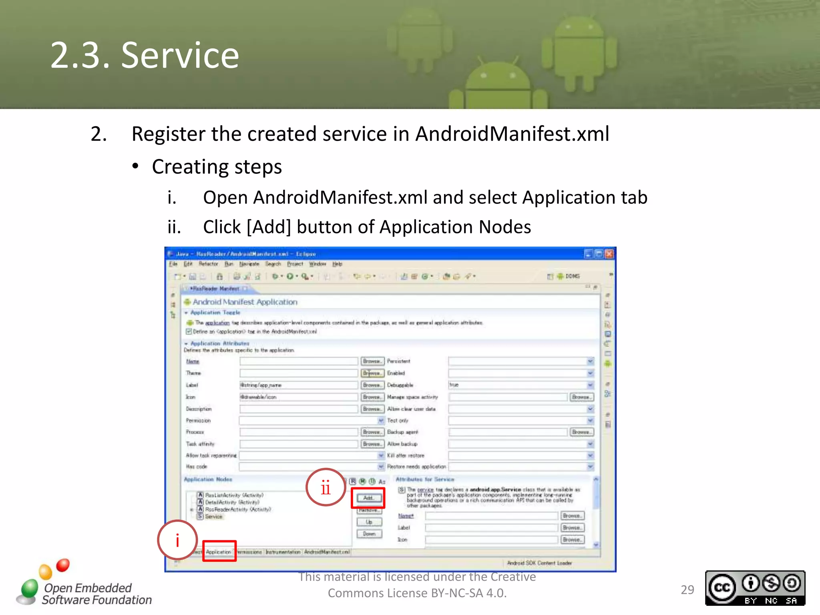The height and width of the screenshot is (615, 820).
Task: Select the Application tab at the bottom
Action: point(219,552)
